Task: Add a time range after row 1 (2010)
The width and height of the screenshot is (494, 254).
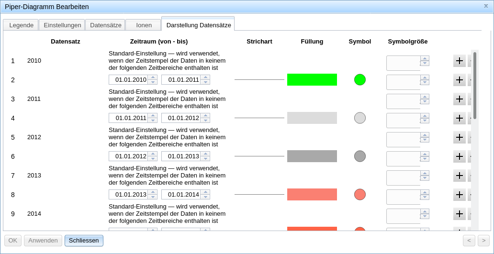Action: pos(459,61)
